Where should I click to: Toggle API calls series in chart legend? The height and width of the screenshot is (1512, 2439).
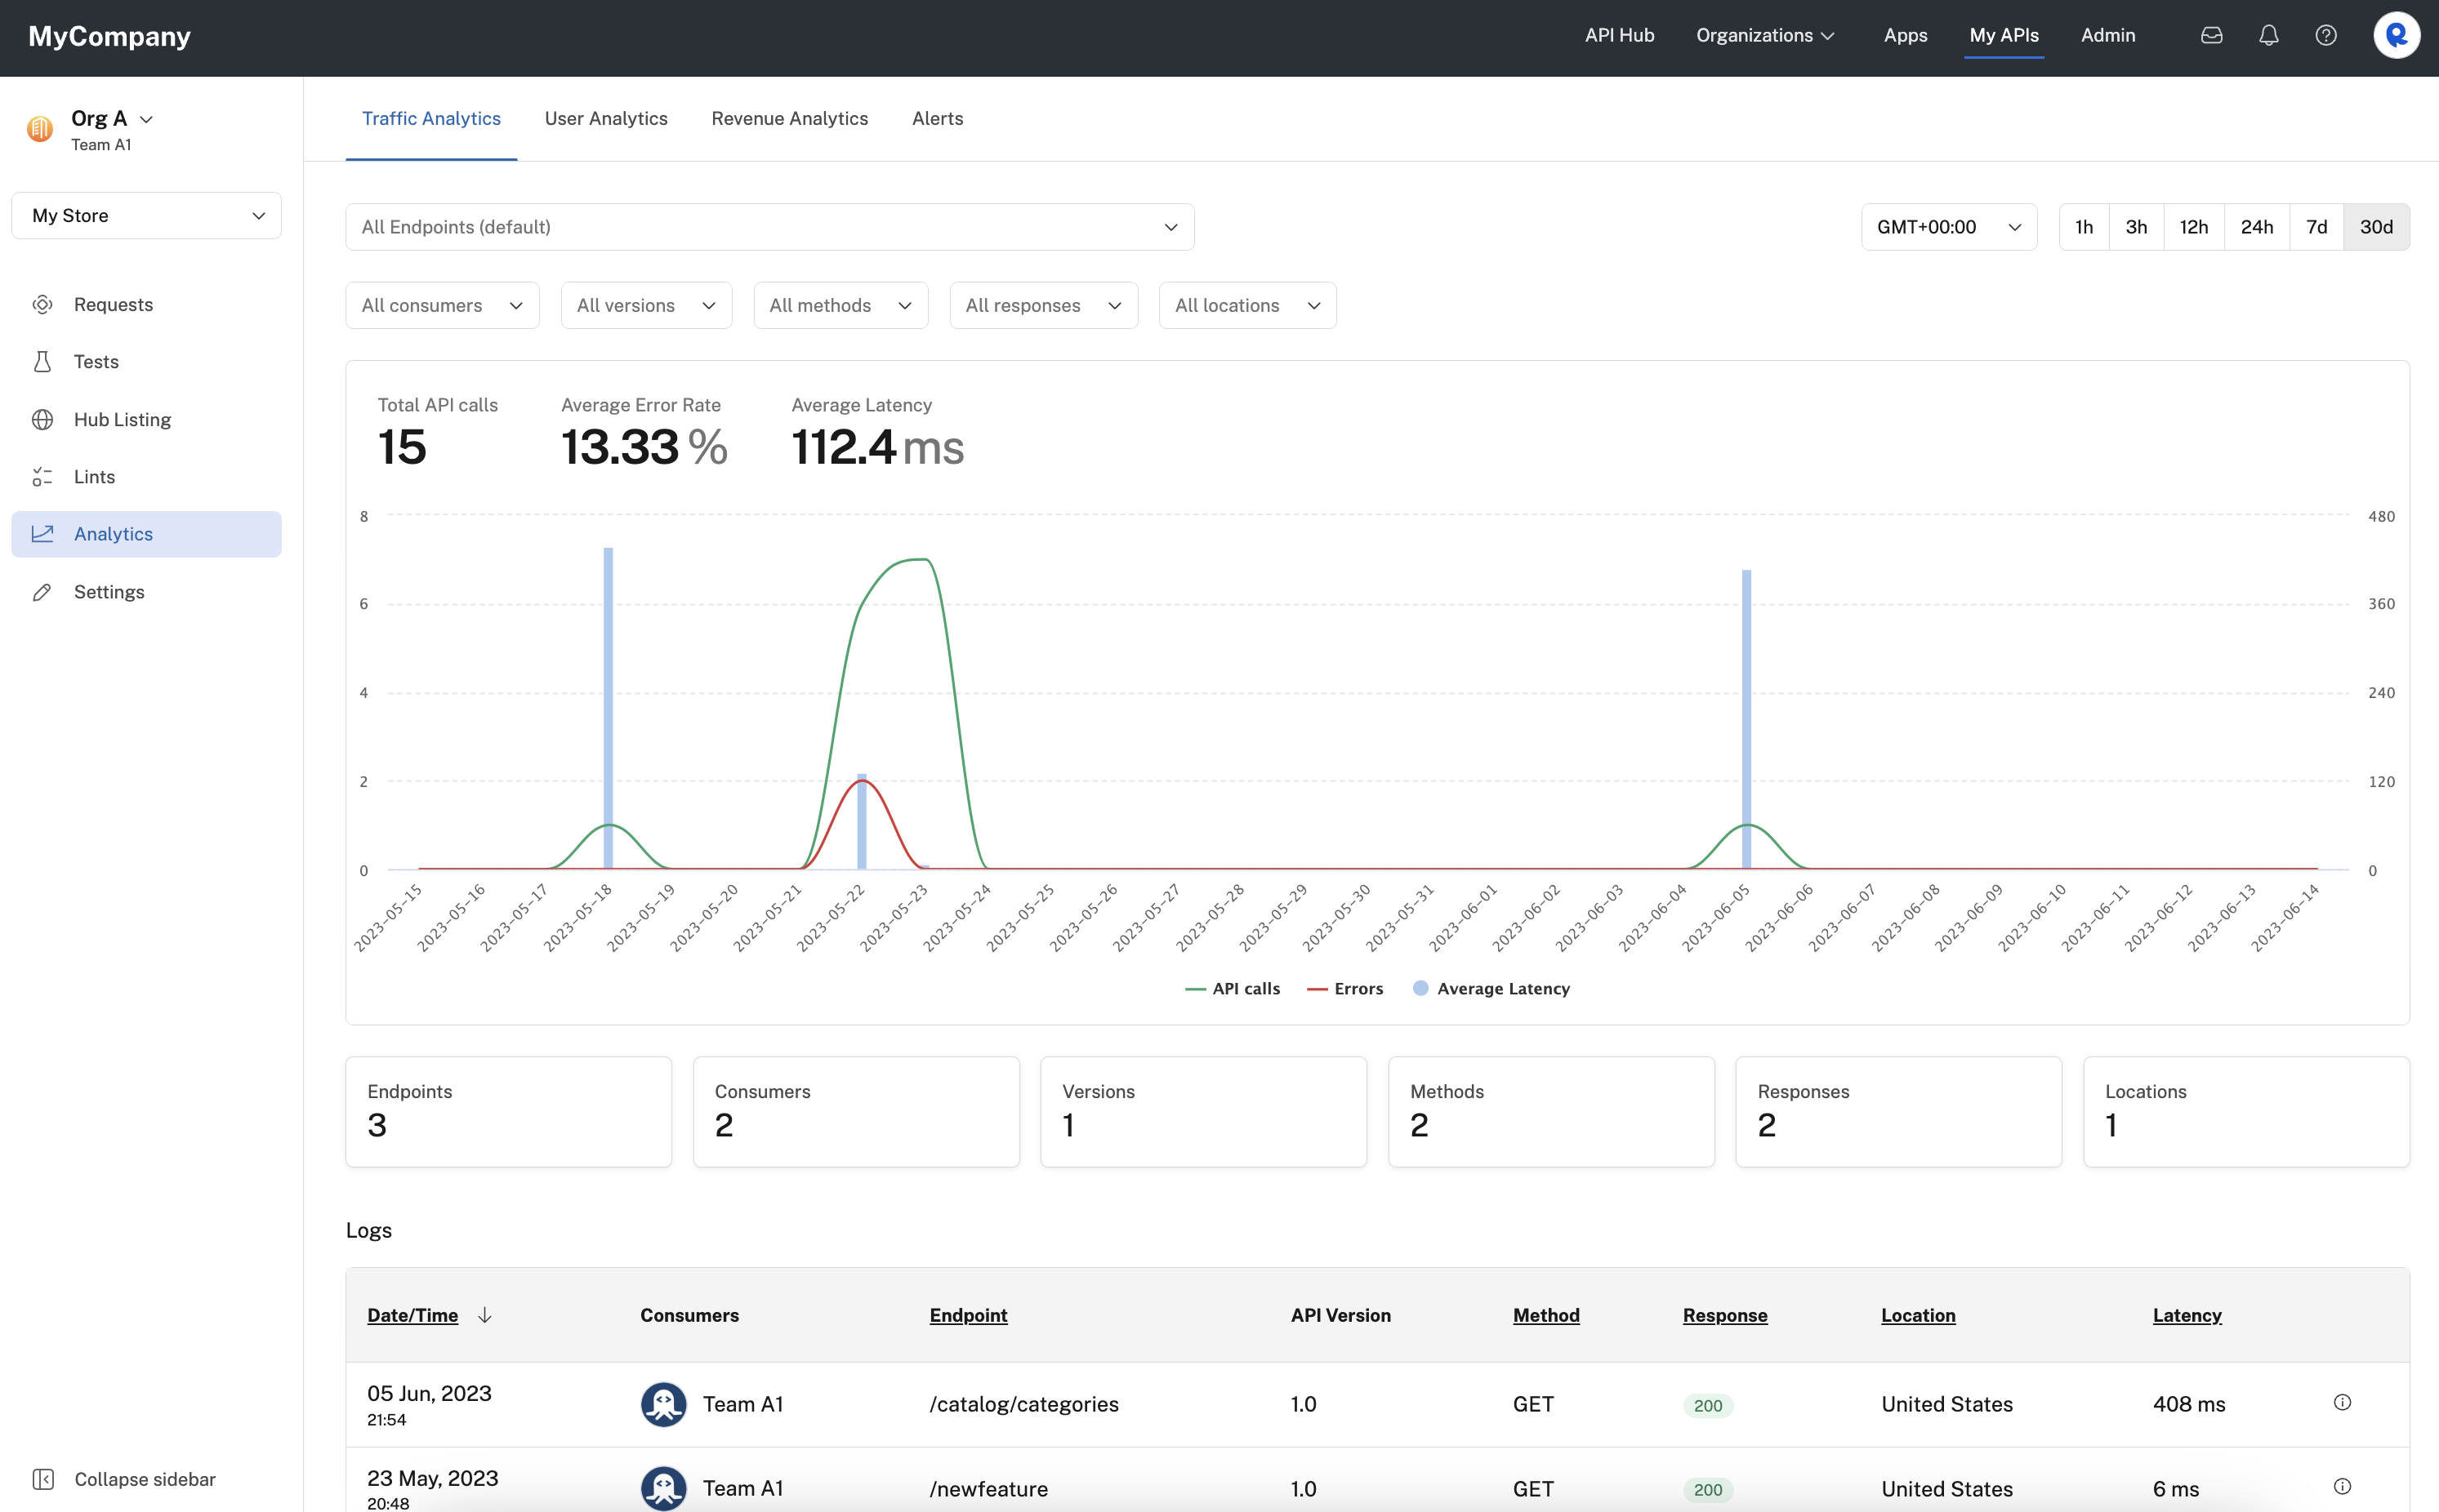point(1233,988)
